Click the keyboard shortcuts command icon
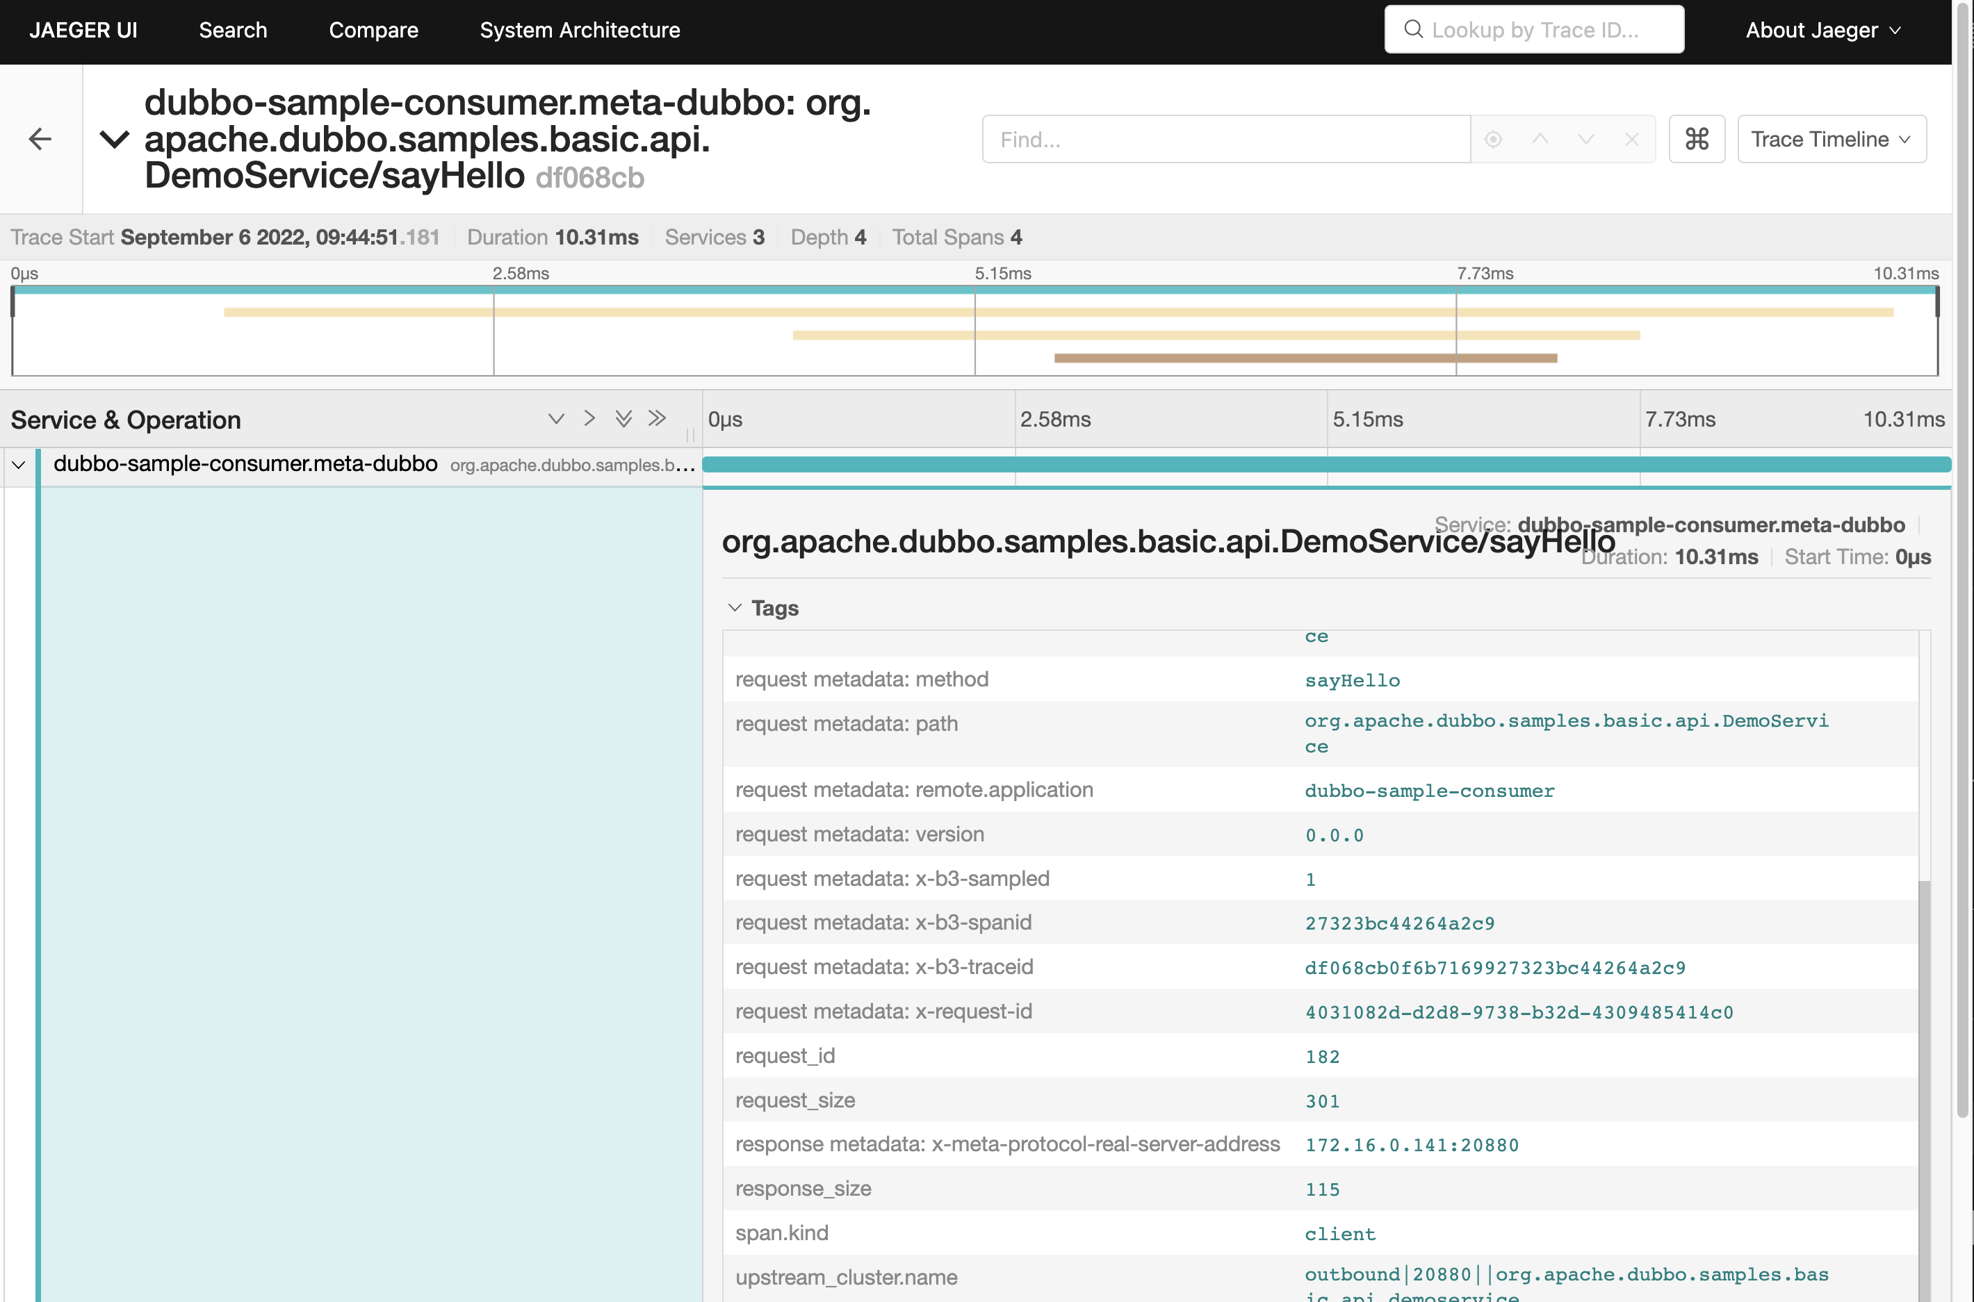The image size is (1974, 1302). coord(1697,139)
